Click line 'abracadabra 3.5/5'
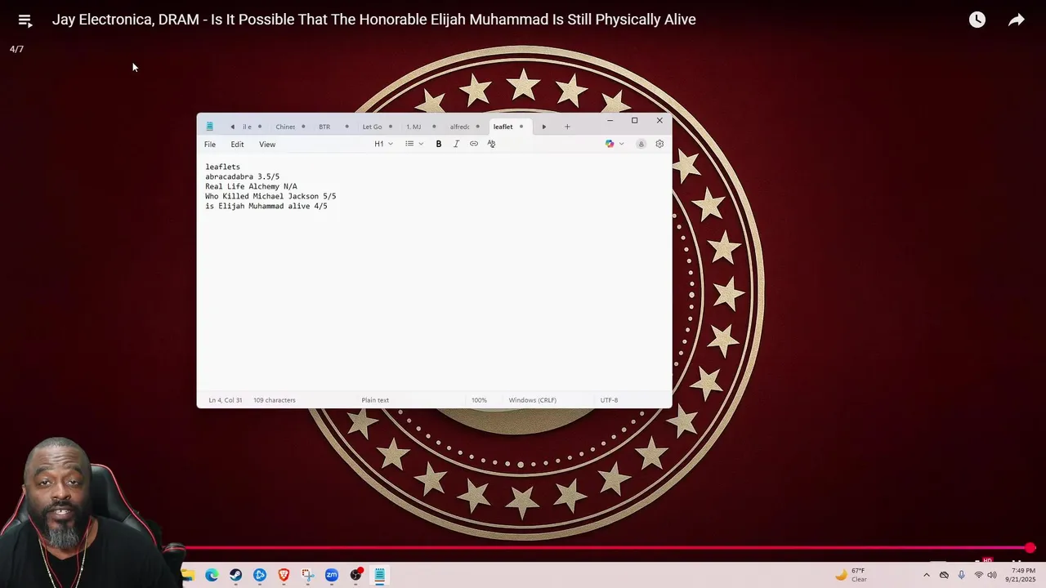The height and width of the screenshot is (588, 1046). click(243, 176)
